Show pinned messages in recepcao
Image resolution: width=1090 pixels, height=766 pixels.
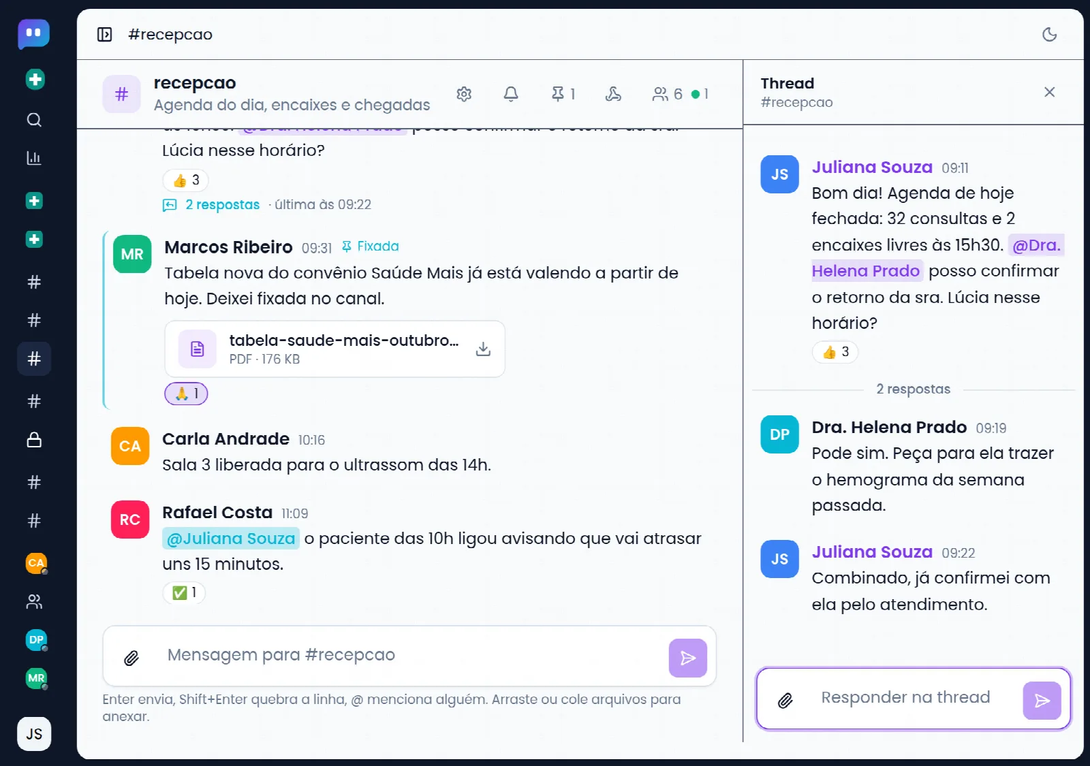tap(563, 94)
